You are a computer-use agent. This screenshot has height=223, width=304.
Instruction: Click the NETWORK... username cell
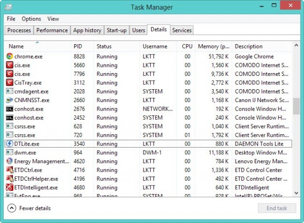158,109
